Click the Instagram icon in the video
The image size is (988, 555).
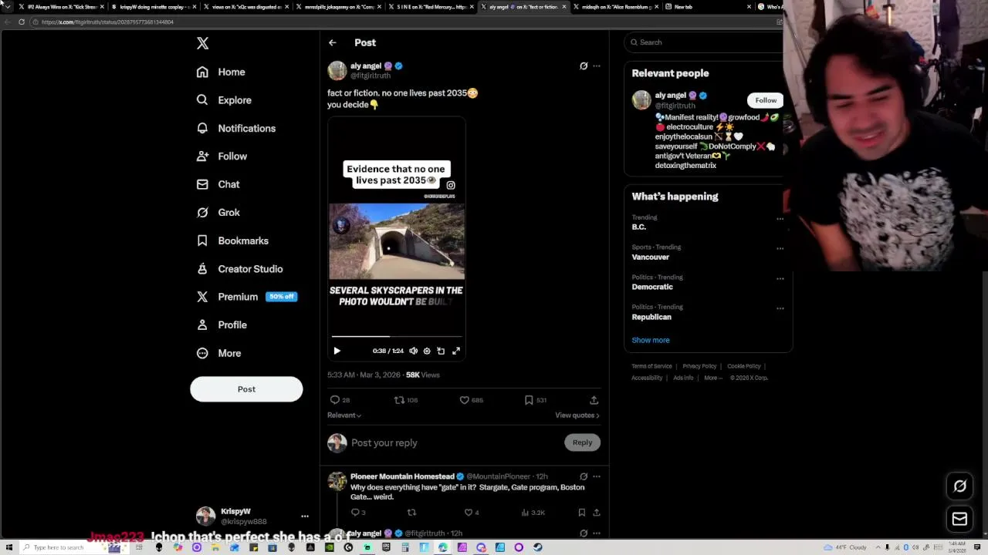tap(451, 185)
